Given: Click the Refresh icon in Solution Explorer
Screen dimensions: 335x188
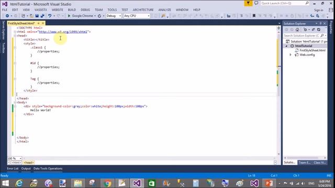Looking at the screenshot, I should coord(319,30).
